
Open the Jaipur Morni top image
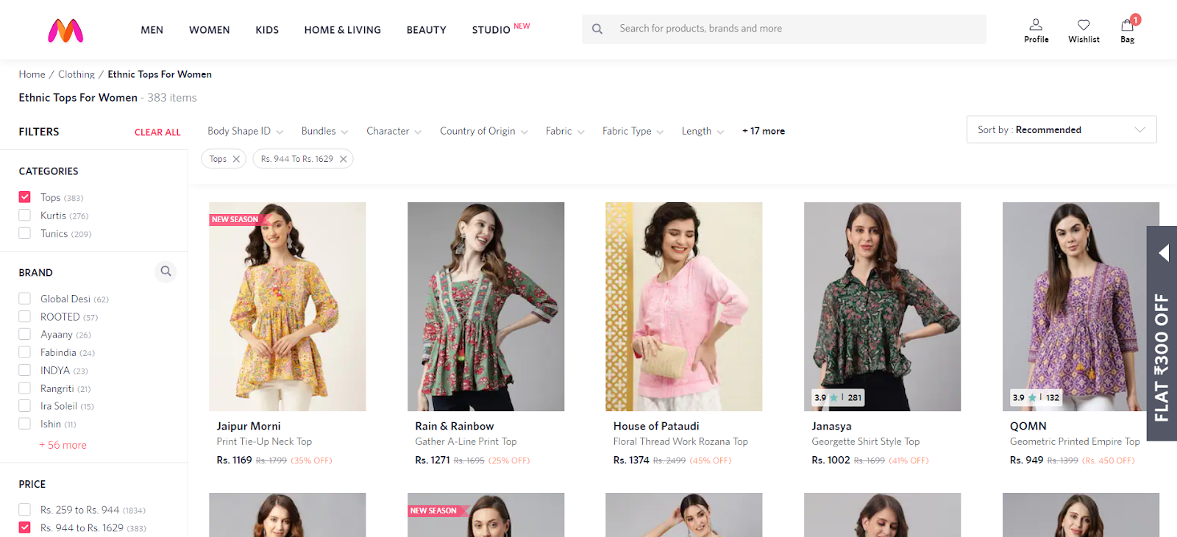pyautogui.click(x=288, y=307)
